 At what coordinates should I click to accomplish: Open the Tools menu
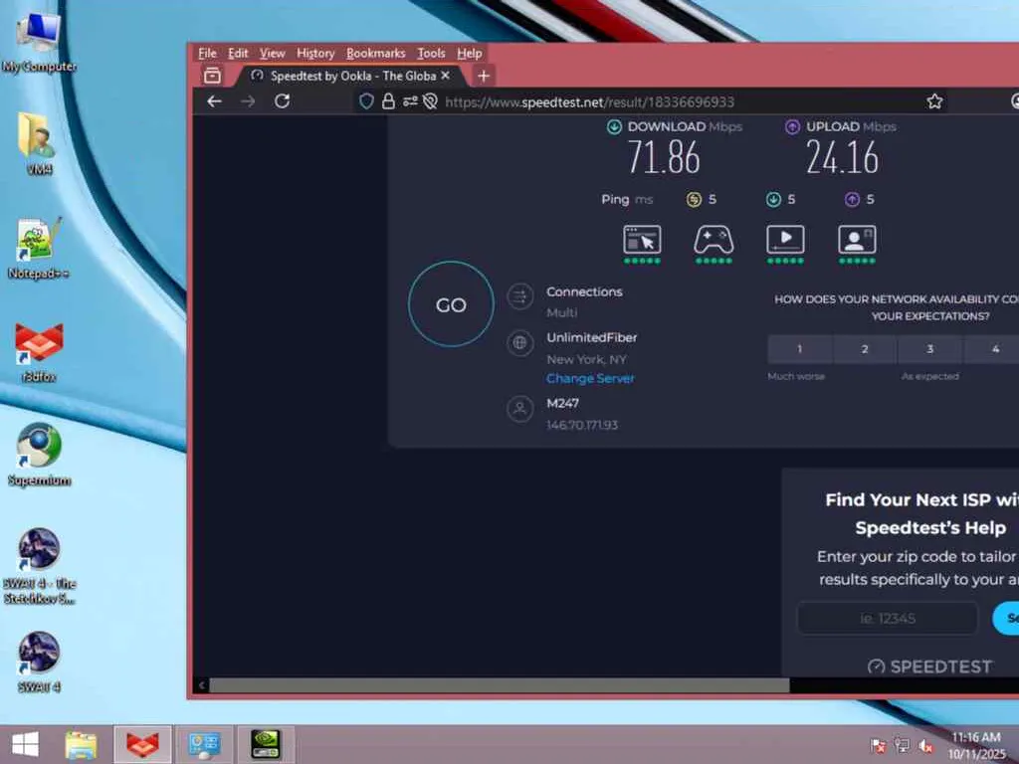click(431, 54)
